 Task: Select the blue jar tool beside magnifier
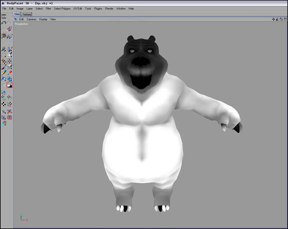[10, 49]
